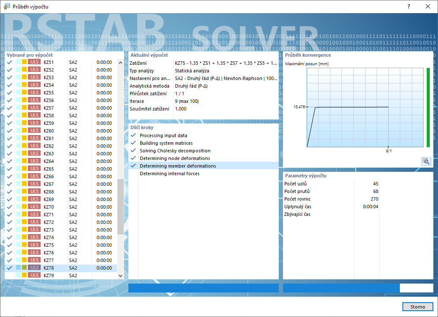The image size is (438, 317).
Task: Click the help question mark button
Action: (x=409, y=6)
